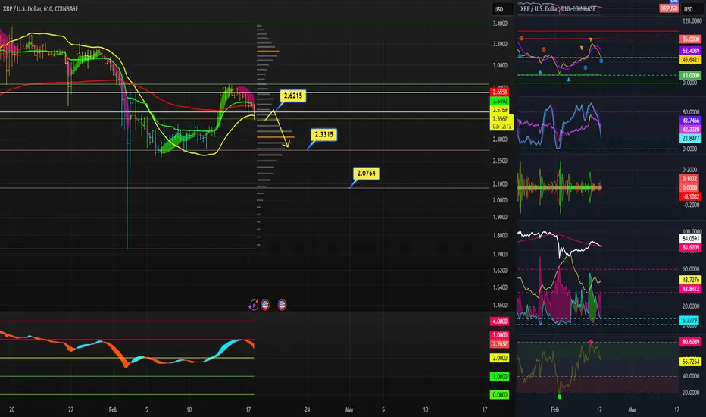This screenshot has width=706, height=417.
Task: Click the white 84.0593 value label
Action: (x=690, y=239)
